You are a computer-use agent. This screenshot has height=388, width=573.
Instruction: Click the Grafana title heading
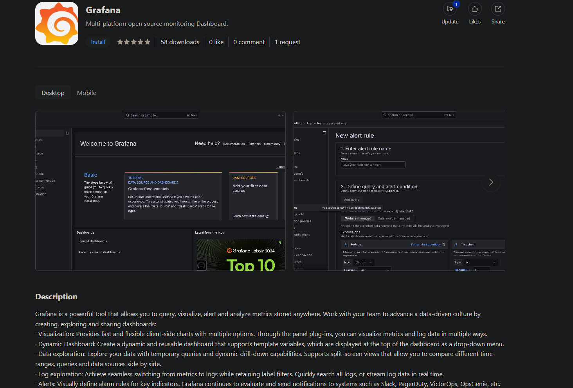(103, 10)
